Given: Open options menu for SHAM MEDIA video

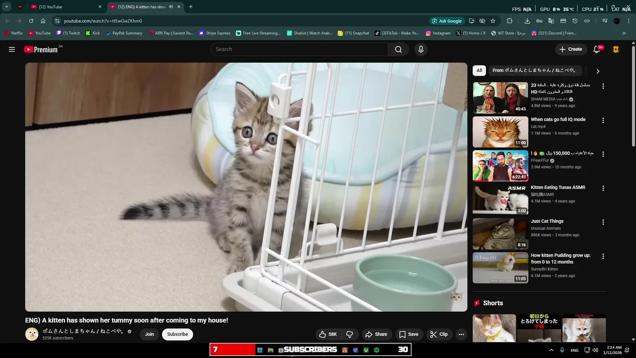Looking at the screenshot, I should tap(603, 86).
